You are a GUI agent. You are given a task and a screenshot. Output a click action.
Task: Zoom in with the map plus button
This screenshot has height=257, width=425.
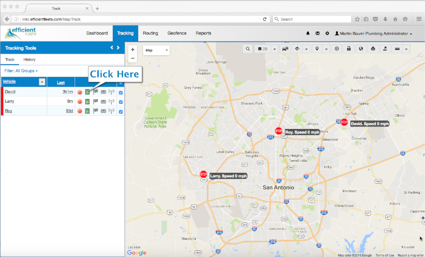[133, 50]
